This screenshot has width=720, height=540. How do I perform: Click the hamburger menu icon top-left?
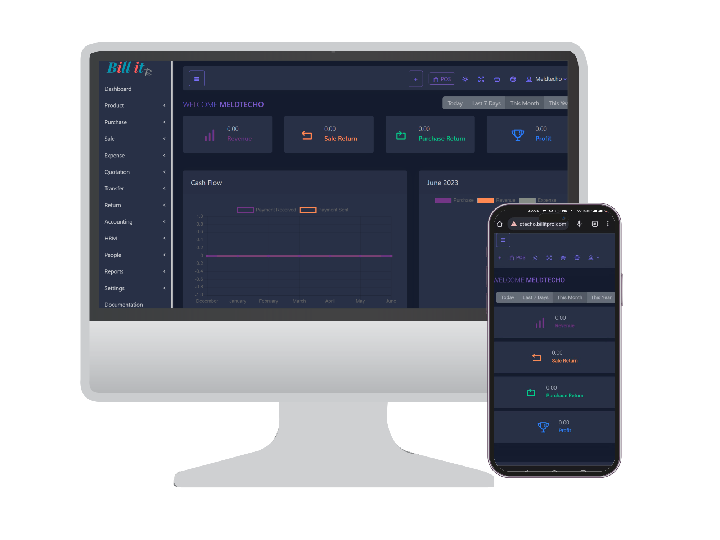(x=197, y=78)
